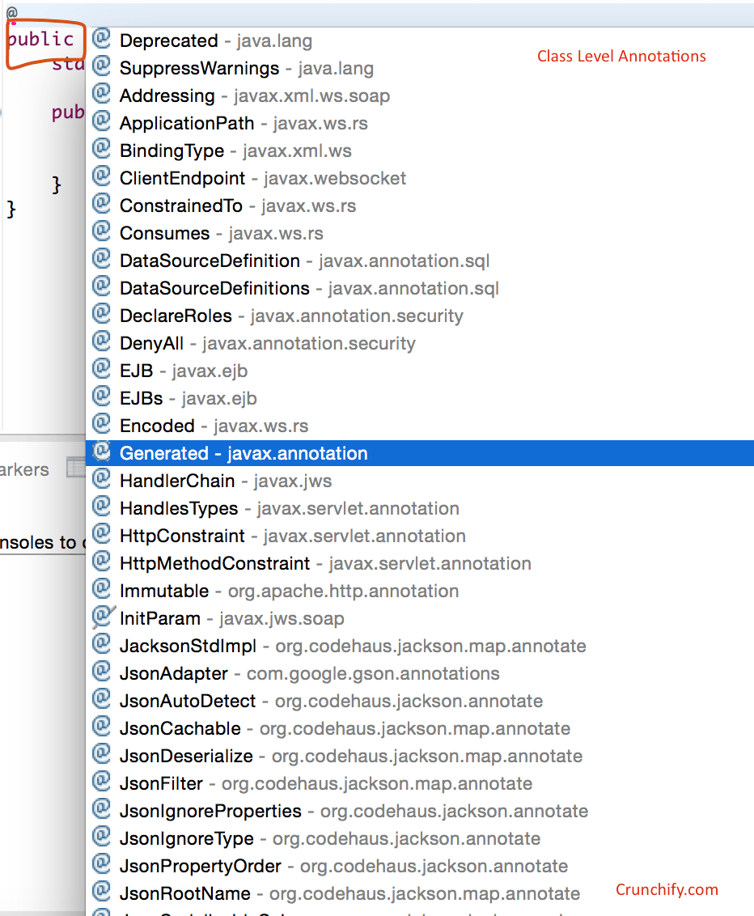754x916 pixels.
Task: Choose the DeclareRoles annotation proposal
Action: coord(290,316)
